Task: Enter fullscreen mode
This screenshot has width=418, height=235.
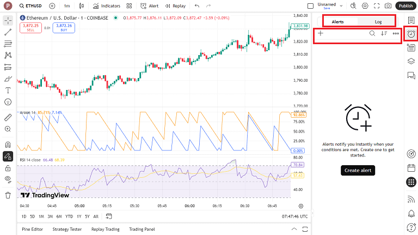Action: pyautogui.click(x=377, y=6)
